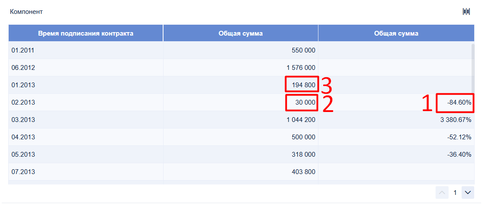Click the 30 000 amount cell

[241, 102]
